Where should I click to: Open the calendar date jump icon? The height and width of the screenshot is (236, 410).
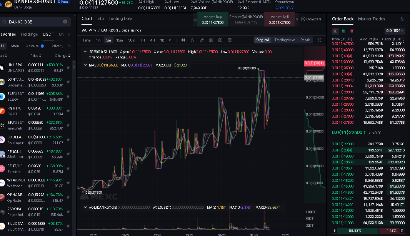click(x=229, y=40)
